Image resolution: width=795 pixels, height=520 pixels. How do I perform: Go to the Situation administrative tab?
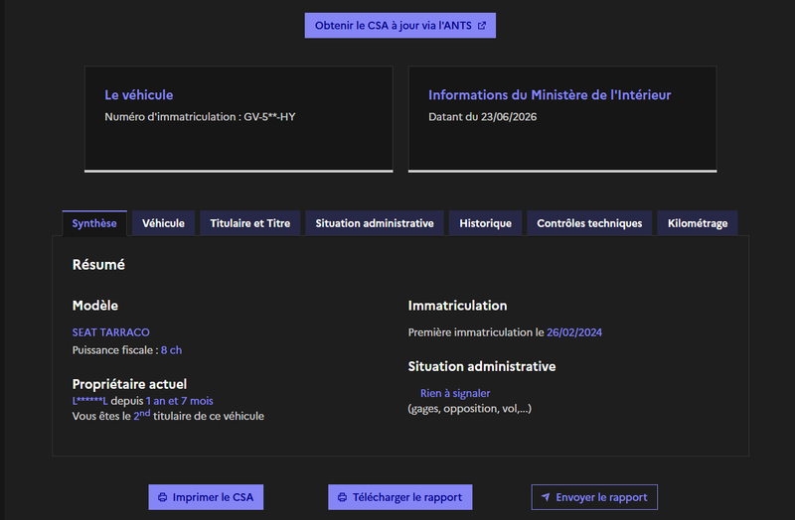coord(375,223)
